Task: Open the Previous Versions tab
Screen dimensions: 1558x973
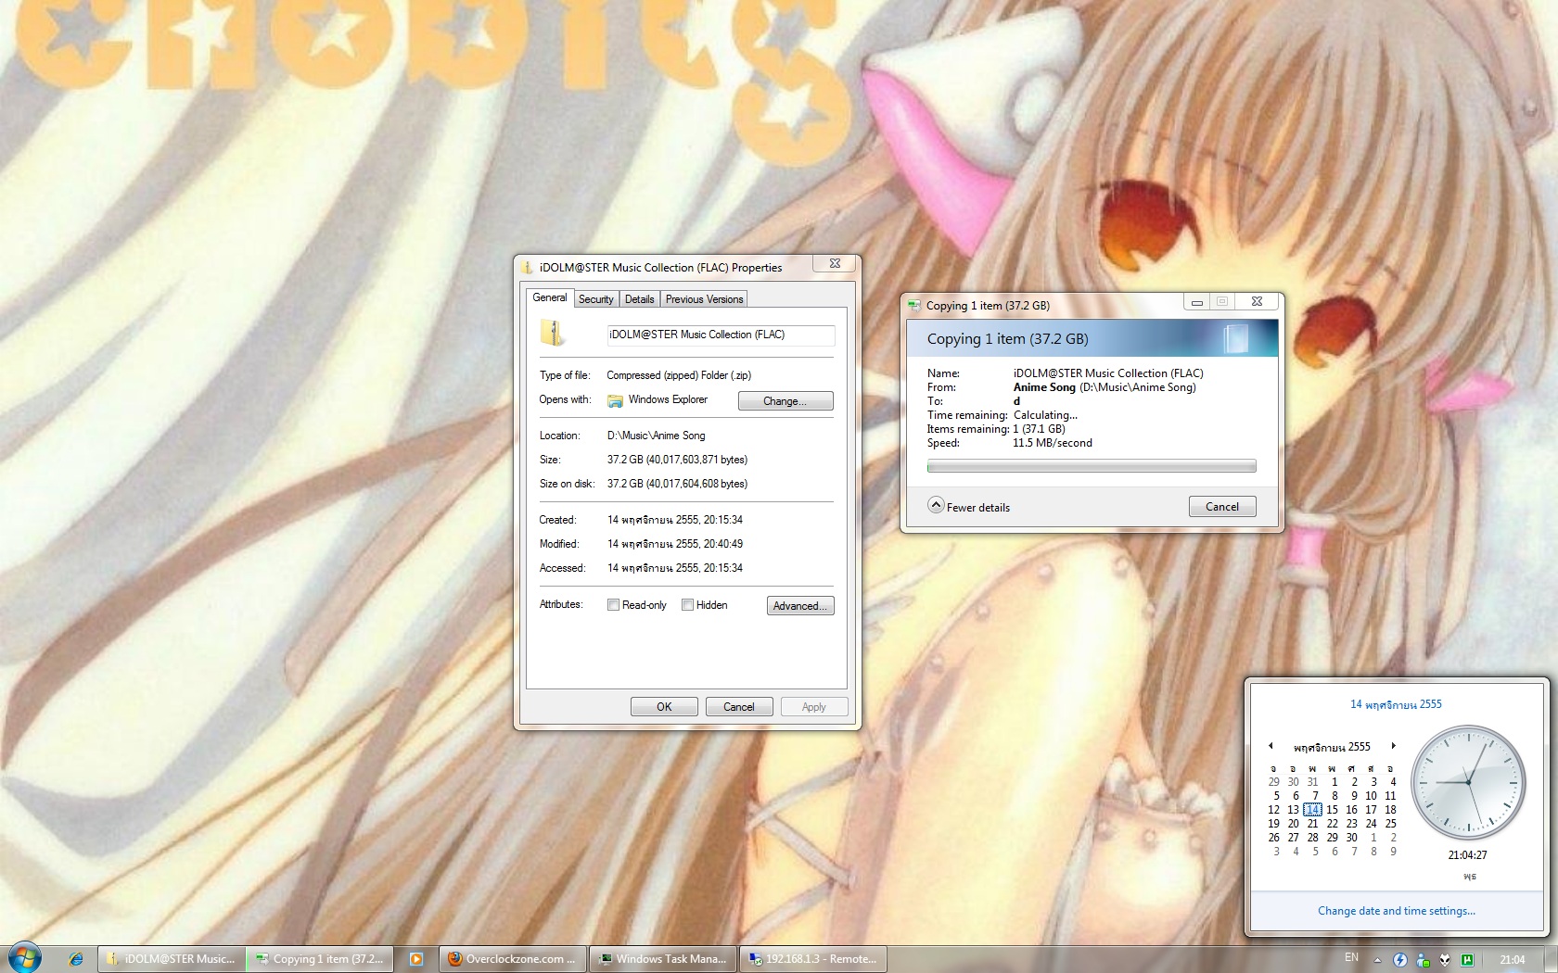Action: [x=704, y=299]
